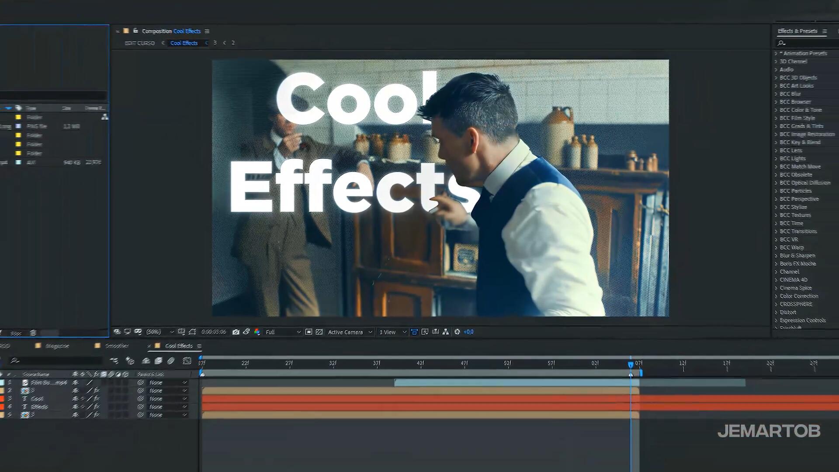Click the comp flowchart icon in the viewer bar
Viewport: 839px width, 472px height.
446,332
